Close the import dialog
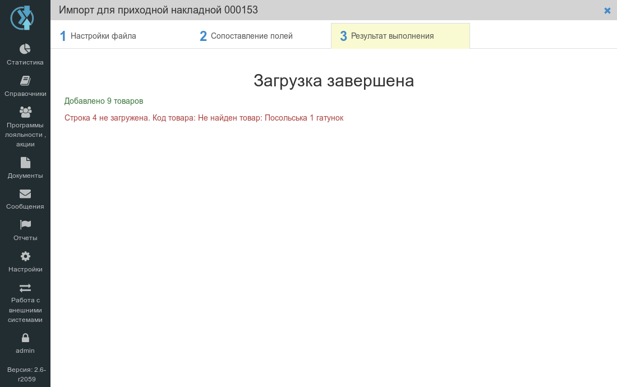Screen dimensions: 617x387 (607, 11)
